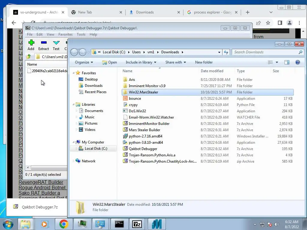Open the Documents library
Viewport: 307px width, 230px height.
coord(94,111)
